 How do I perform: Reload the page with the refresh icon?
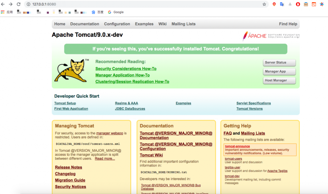pos(19,4)
